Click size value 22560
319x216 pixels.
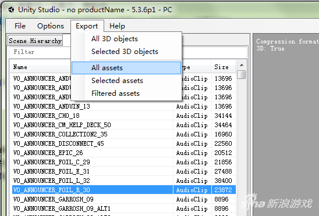click(x=223, y=143)
